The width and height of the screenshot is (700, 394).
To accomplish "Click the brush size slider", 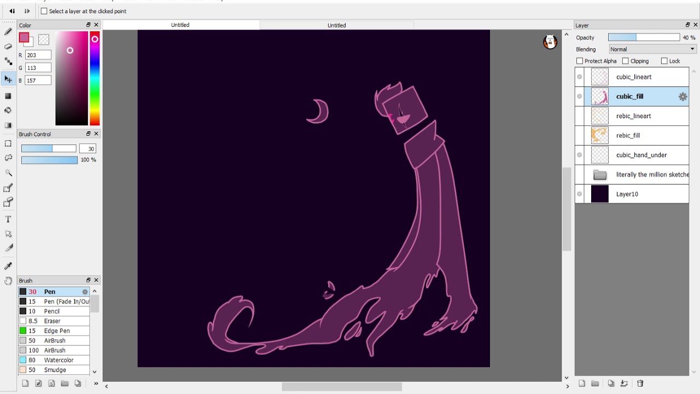I will click(x=49, y=148).
